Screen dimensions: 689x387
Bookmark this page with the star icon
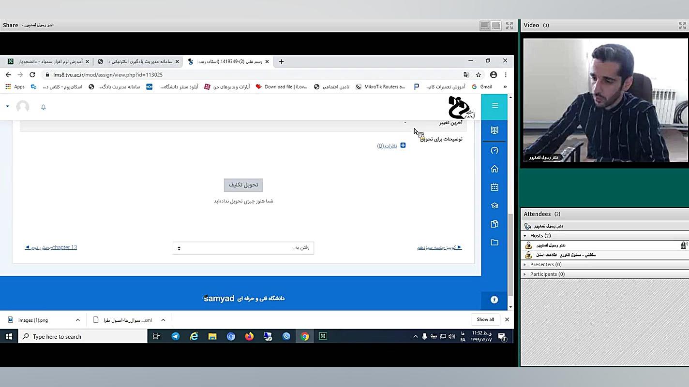(x=479, y=75)
